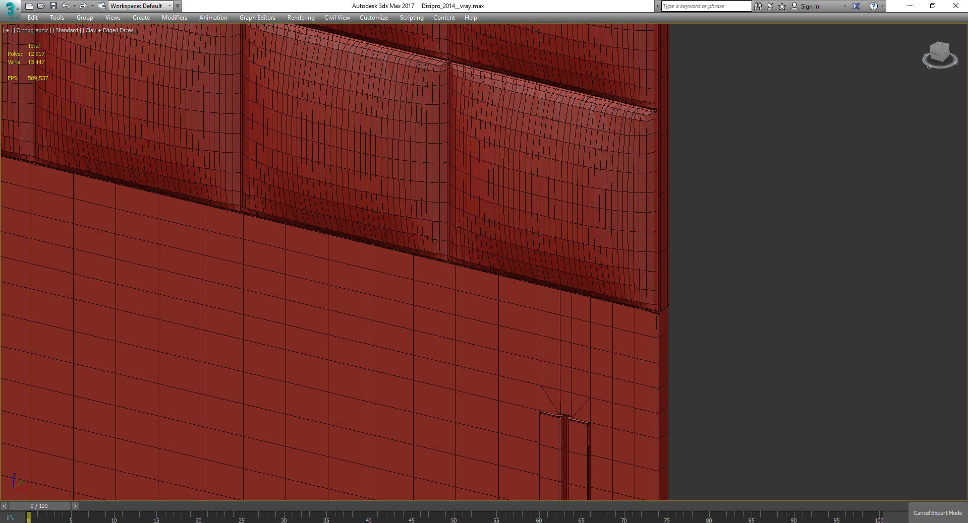This screenshot has height=523, width=968.
Task: Open the Communication Center satellite icon
Action: [x=770, y=6]
